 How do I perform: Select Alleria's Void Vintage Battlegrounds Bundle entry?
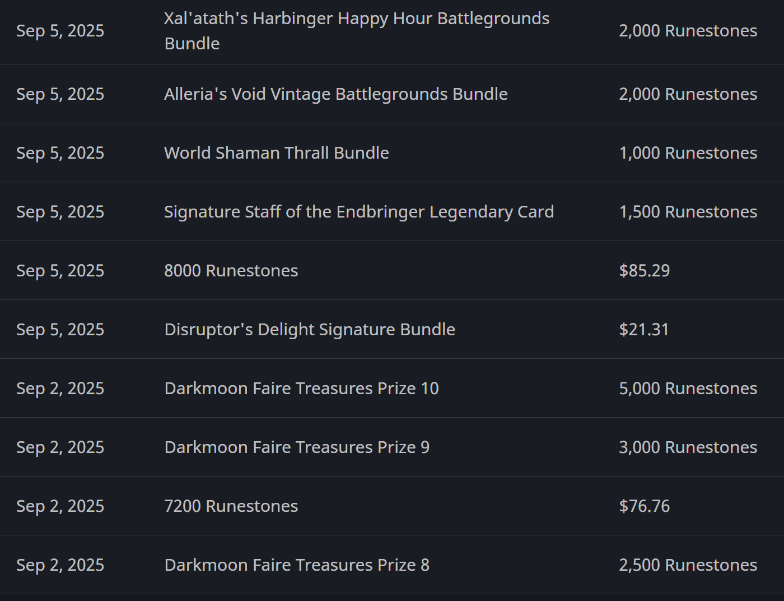coord(335,94)
